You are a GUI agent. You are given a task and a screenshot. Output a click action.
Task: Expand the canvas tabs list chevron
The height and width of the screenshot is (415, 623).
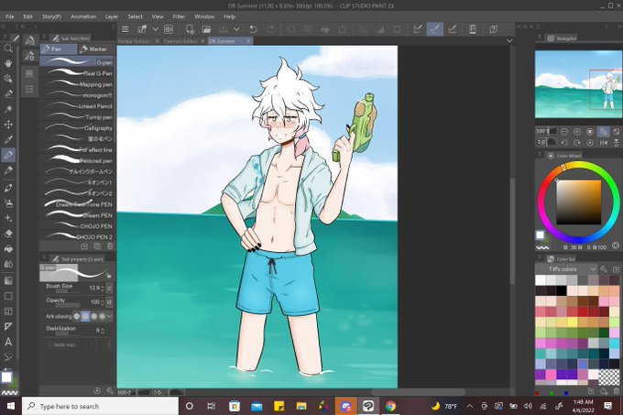click(x=509, y=41)
